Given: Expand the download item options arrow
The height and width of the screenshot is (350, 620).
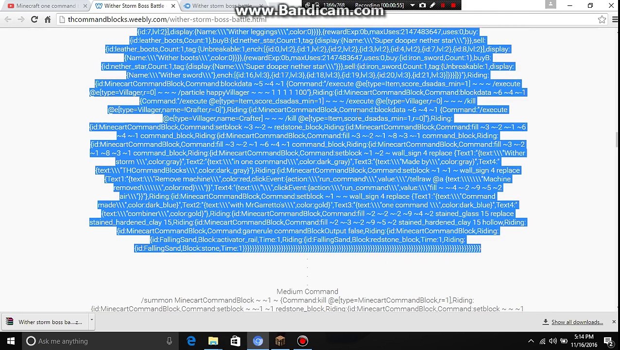Looking at the screenshot, I should pos(91,321).
